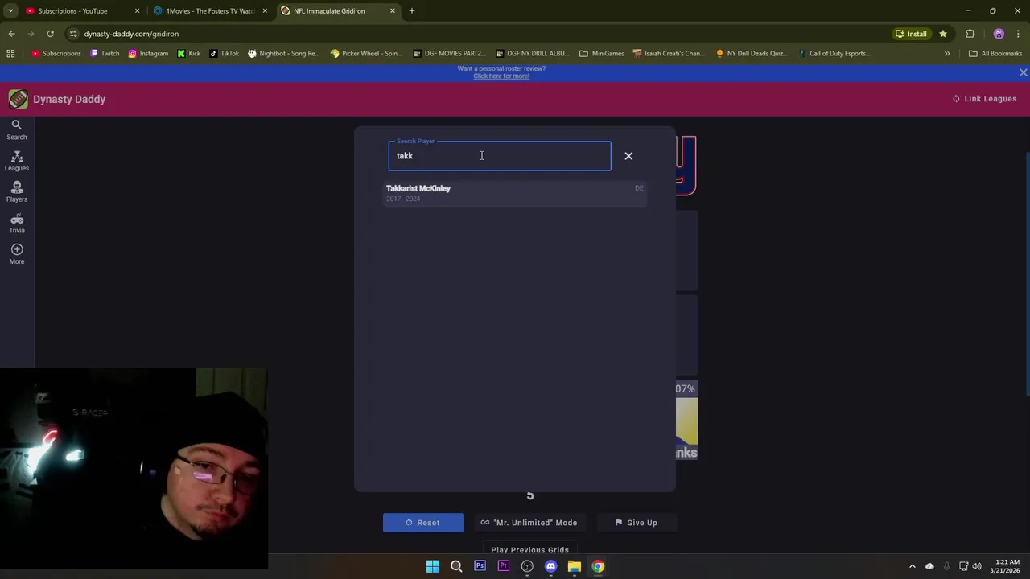Click the Dynasty Daddy football logo

click(x=18, y=99)
